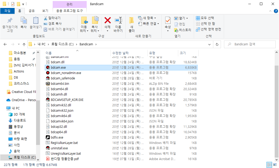Image resolution: width=279 pixels, height=168 pixels.
Task: Select the bdcam64.bin file
Action: pos(121,83)
